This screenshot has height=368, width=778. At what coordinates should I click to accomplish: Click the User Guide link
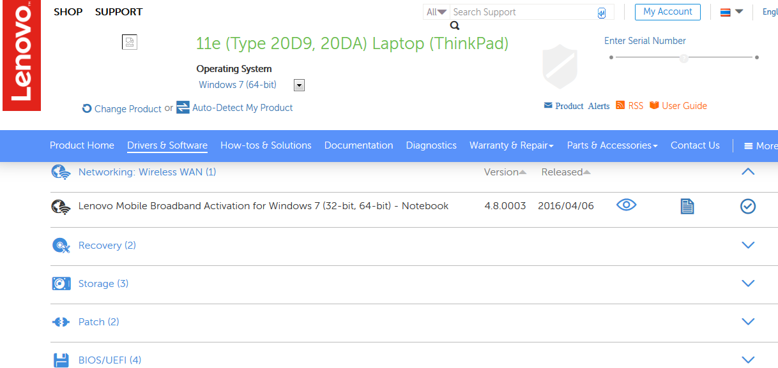coord(684,106)
